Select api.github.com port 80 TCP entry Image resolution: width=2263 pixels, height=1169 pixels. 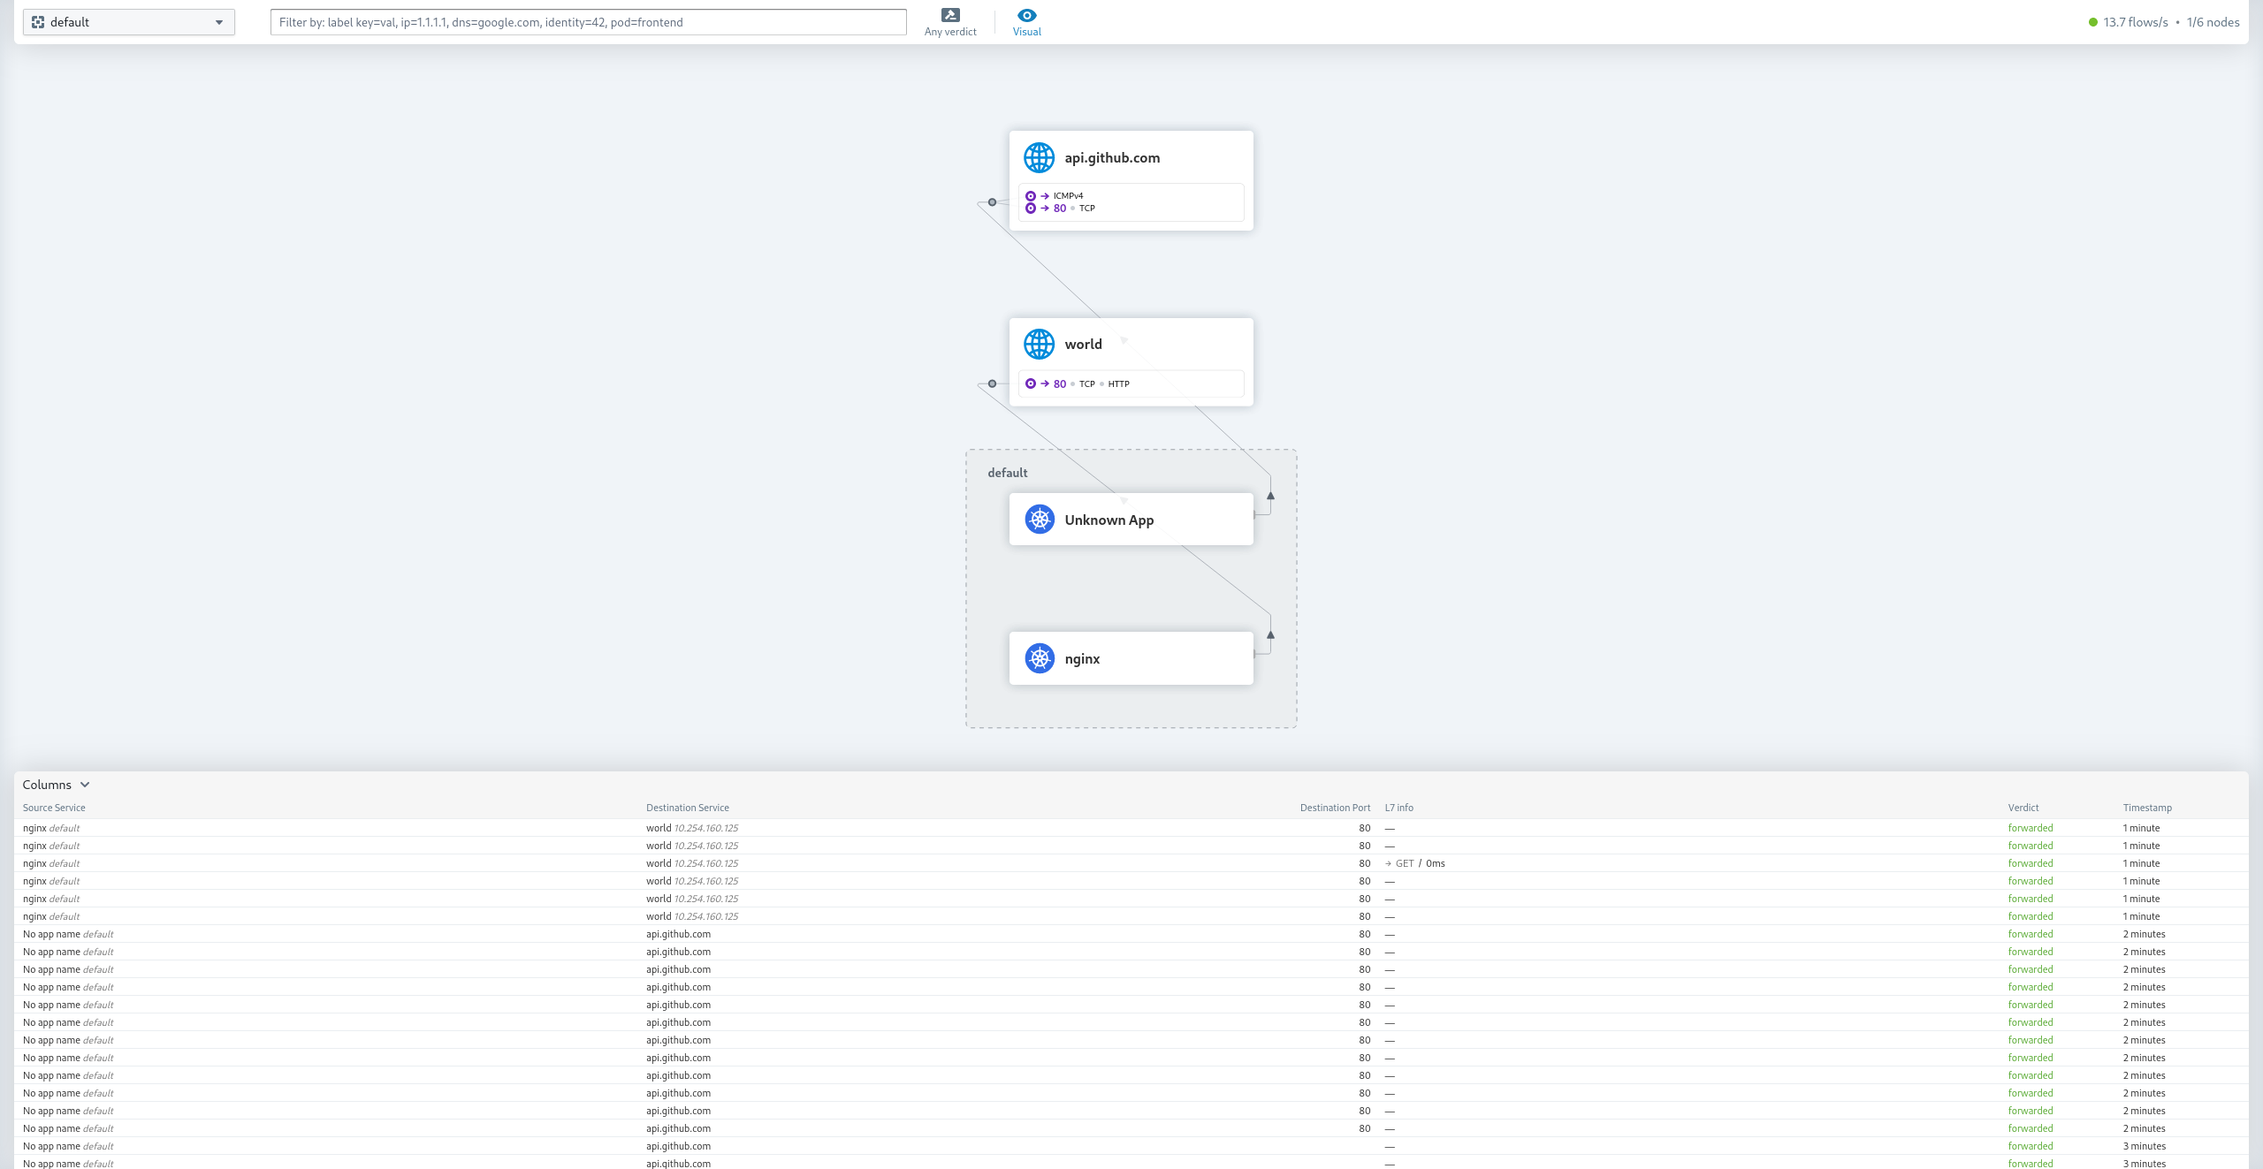pos(1061,209)
